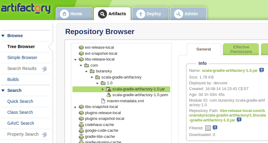Expand the scala-gradle-artifactory-1.0.jar node
This screenshot has height=143, width=268.
coord(103,89)
